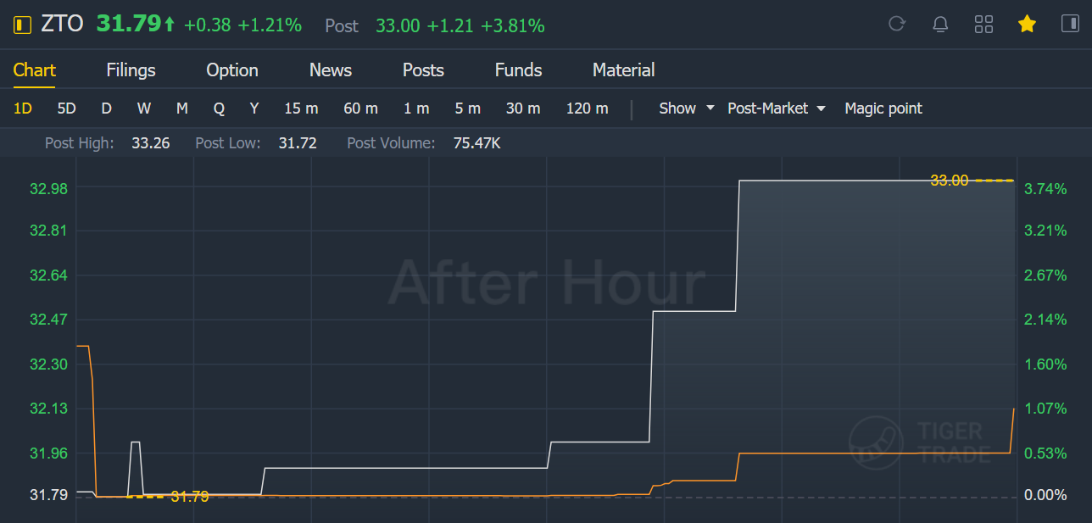Toggle the side panel icon
Viewport: 1092px width, 523px height.
1070,24
